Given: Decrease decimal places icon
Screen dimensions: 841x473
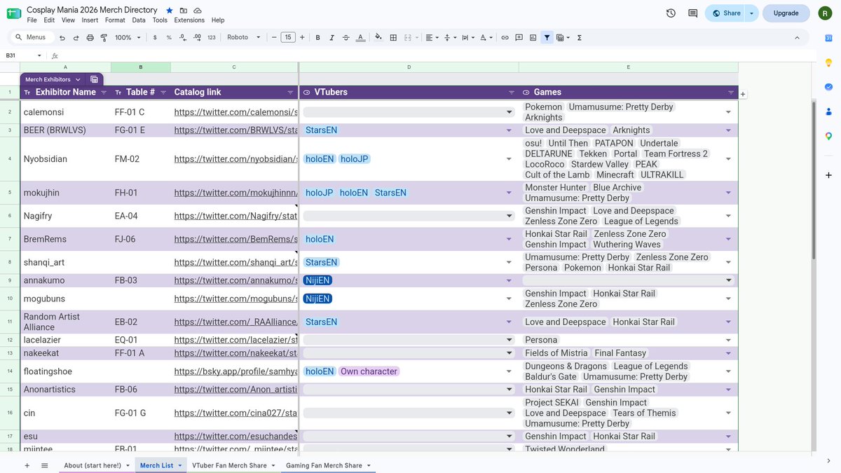Looking at the screenshot, I should pyautogui.click(x=183, y=37).
